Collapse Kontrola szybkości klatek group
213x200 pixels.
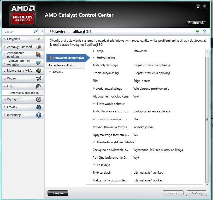(94, 142)
